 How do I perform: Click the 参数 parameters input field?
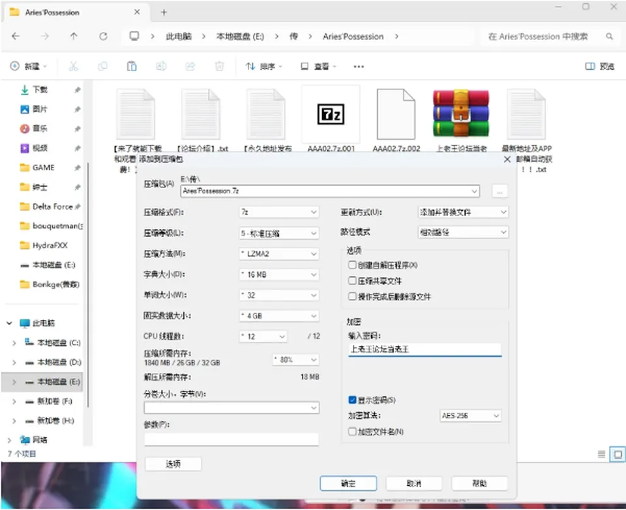231,439
